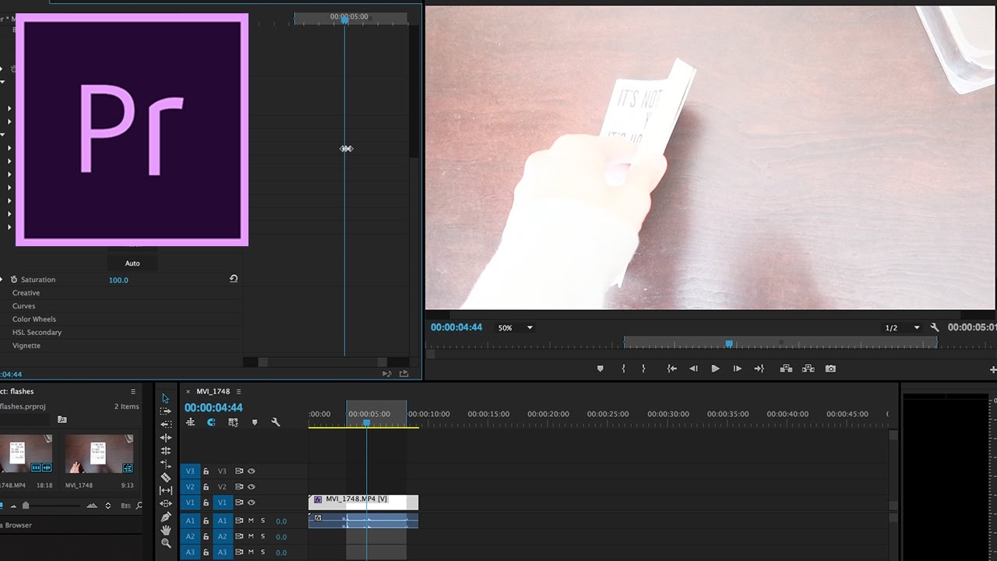Reset the Saturation parameter
The image size is (997, 561).
pos(233,279)
